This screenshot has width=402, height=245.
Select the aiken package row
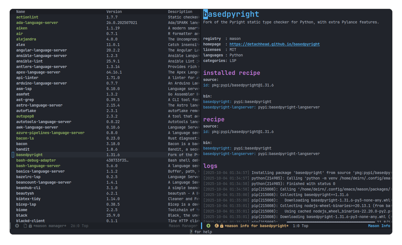point(106,28)
